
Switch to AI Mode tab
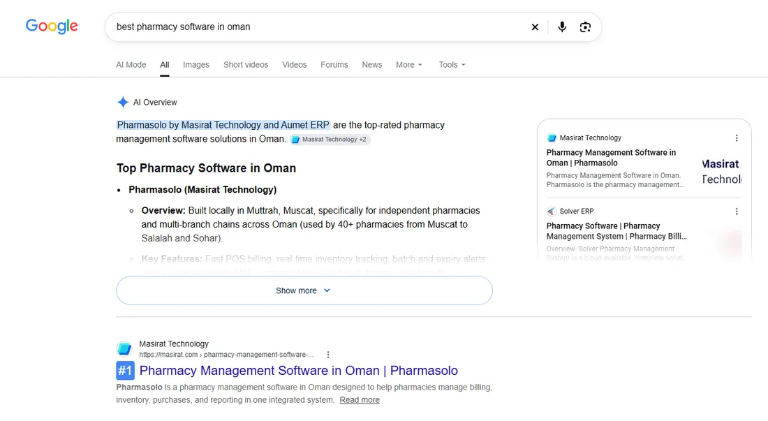(131, 65)
